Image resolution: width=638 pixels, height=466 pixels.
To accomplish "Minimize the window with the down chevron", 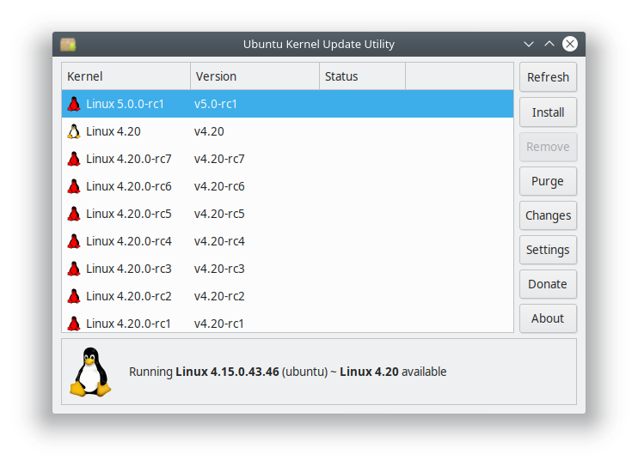I will click(x=529, y=44).
